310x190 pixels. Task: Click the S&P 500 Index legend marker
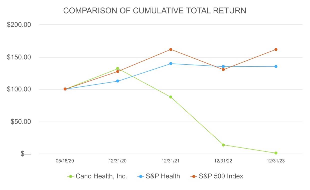click(x=193, y=176)
